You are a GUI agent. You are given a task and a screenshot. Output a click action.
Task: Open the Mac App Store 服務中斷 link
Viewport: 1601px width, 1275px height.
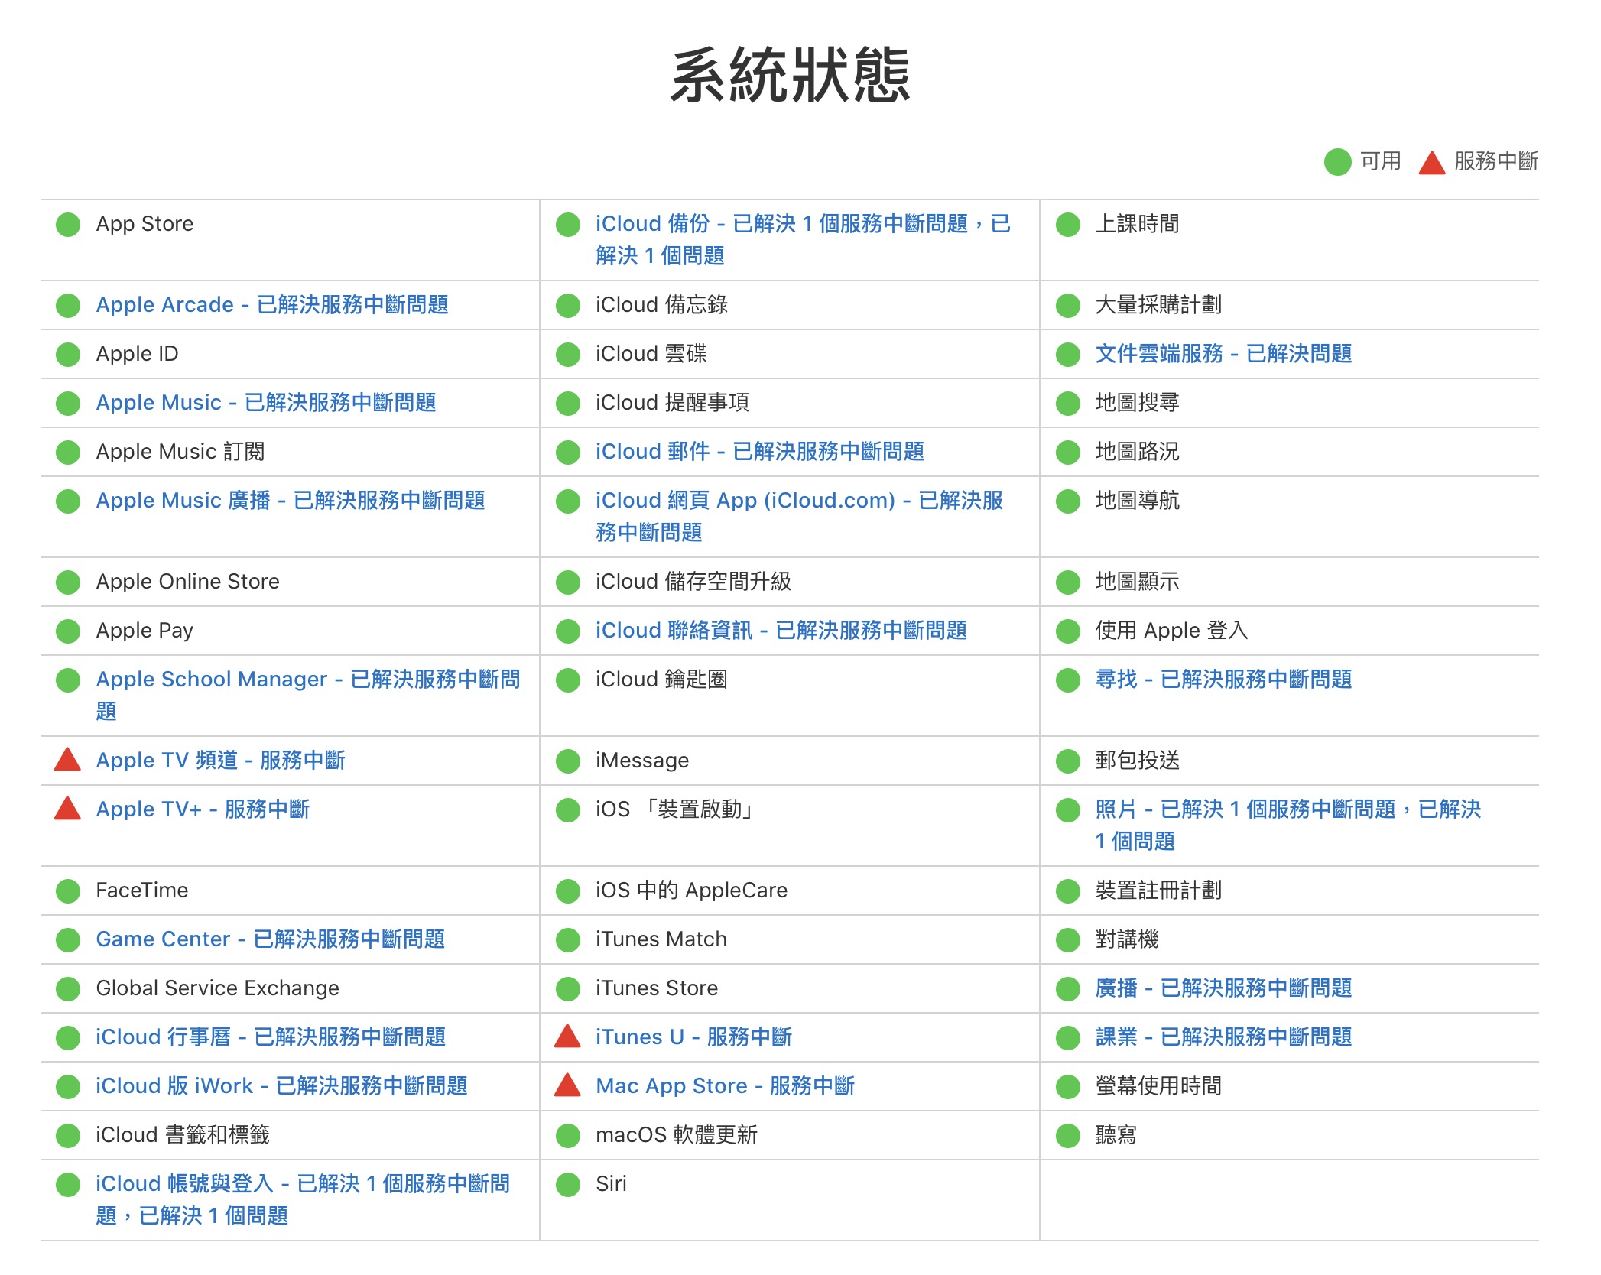coord(725,1085)
